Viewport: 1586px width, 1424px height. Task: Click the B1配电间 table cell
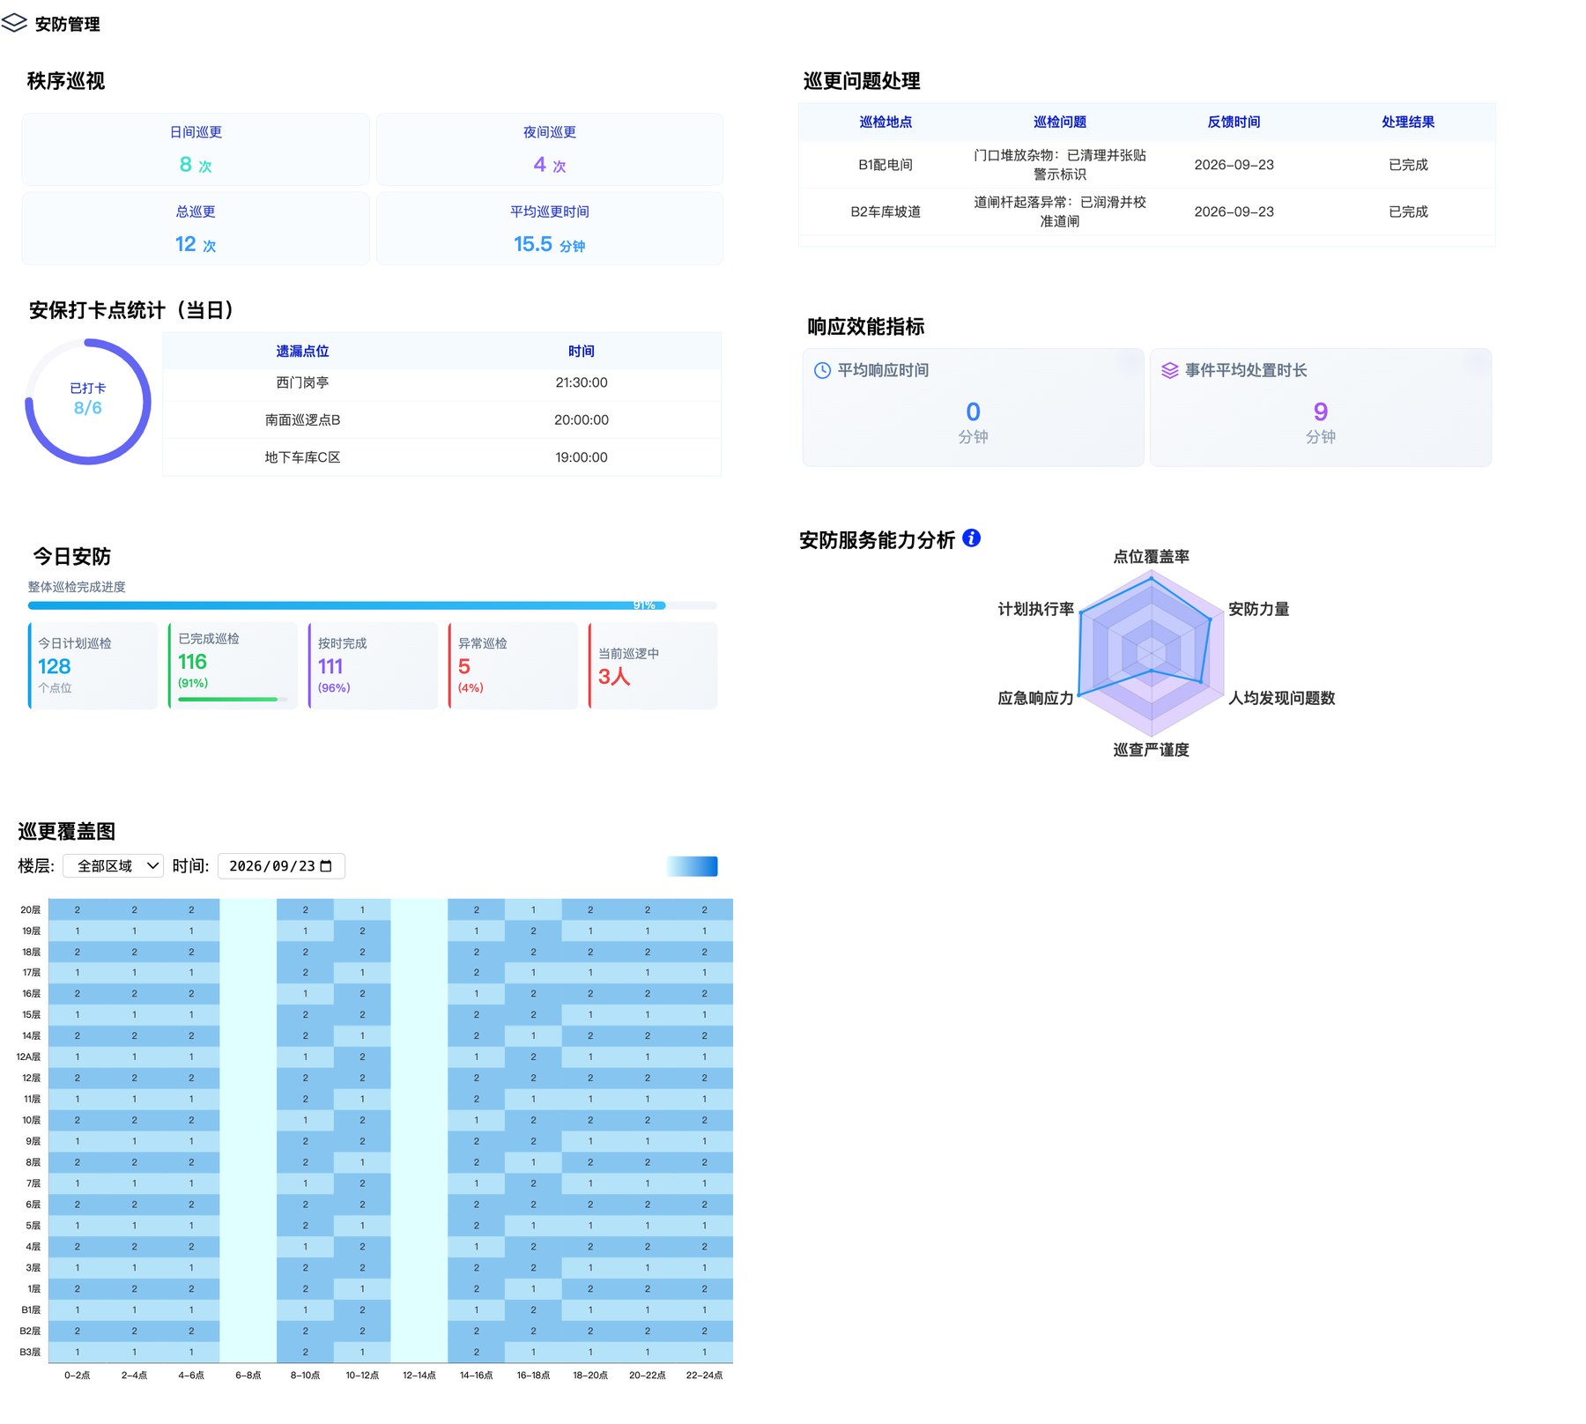[886, 165]
